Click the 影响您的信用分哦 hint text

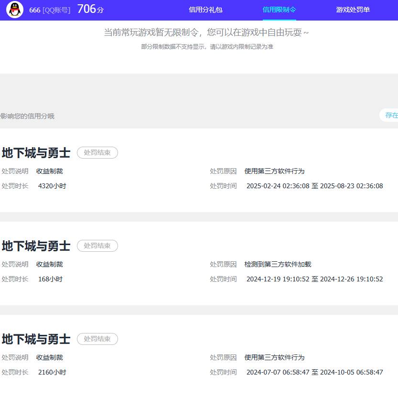27,116
